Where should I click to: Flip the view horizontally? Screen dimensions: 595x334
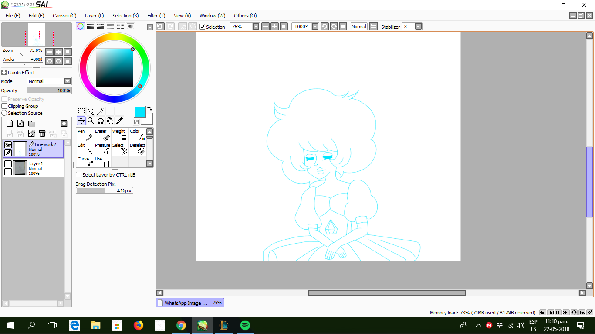click(373, 27)
